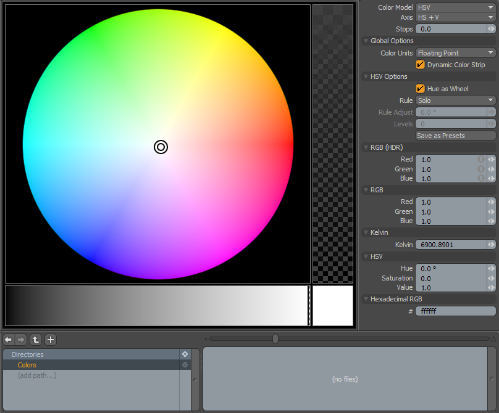Viewport: 499px width, 413px height.
Task: Click the options icon on the Directories header
Action: pos(185,354)
